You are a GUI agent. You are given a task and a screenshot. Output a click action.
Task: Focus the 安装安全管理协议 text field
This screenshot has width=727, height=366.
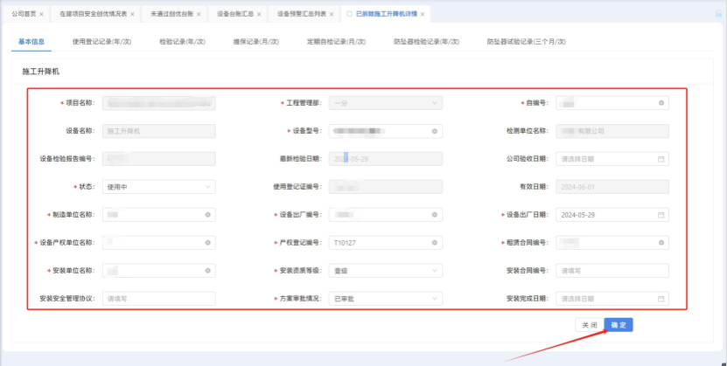(158, 298)
